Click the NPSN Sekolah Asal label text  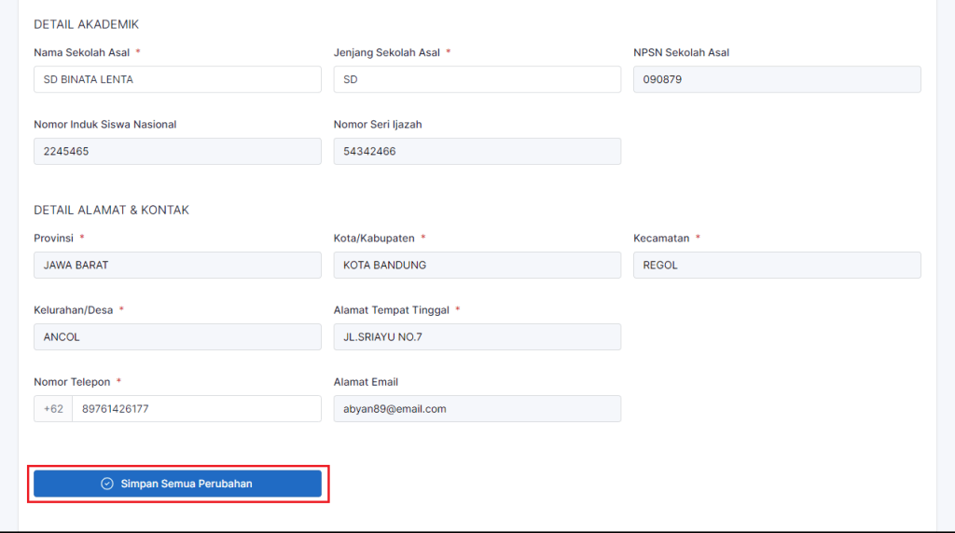click(x=681, y=52)
